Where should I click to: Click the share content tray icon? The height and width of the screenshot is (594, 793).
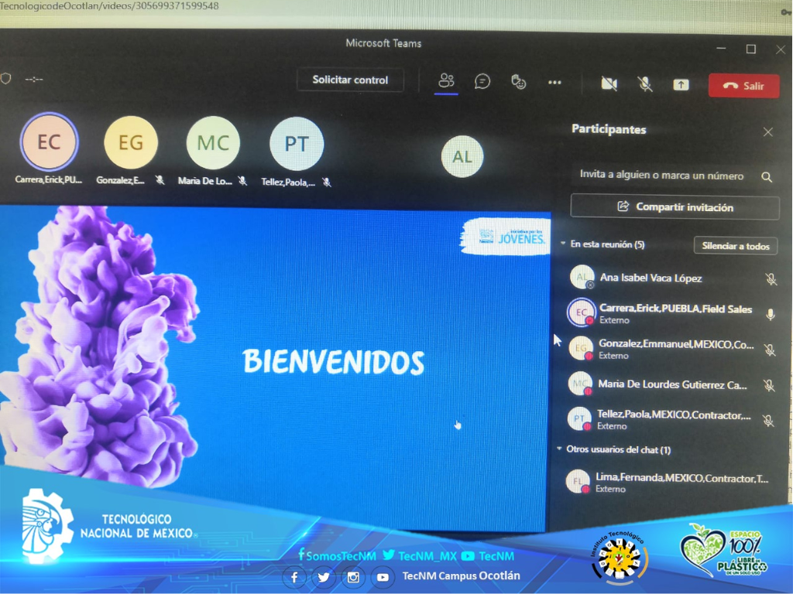pyautogui.click(x=681, y=85)
